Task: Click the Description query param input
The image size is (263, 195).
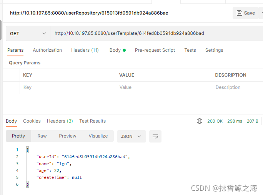Action: coord(238,87)
